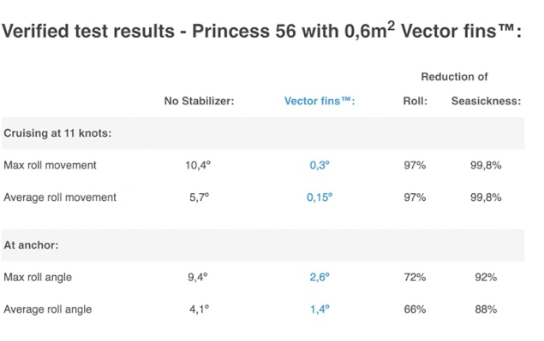
Task: Click the 'Average roll angle' row label
Action: click(48, 309)
